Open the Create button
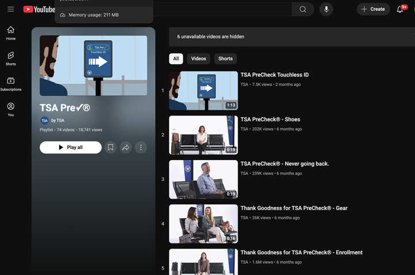The width and height of the screenshot is (415, 275). point(373,9)
